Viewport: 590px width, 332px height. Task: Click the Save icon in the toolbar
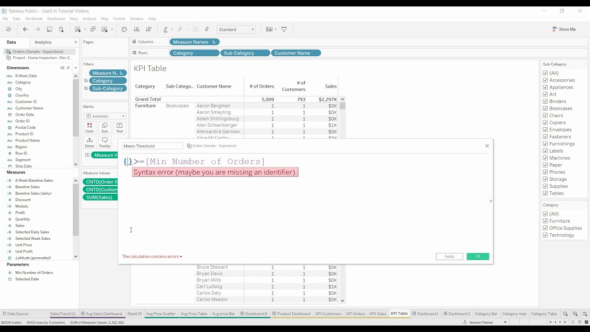coord(49,29)
